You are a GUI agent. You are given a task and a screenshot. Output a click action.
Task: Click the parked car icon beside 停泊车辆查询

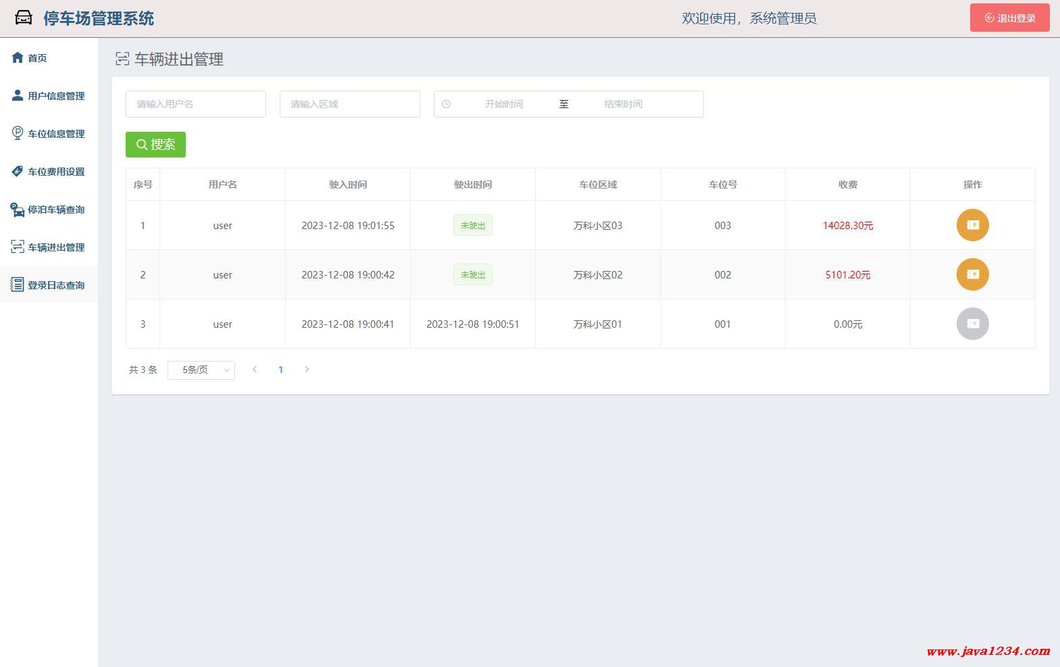18,209
